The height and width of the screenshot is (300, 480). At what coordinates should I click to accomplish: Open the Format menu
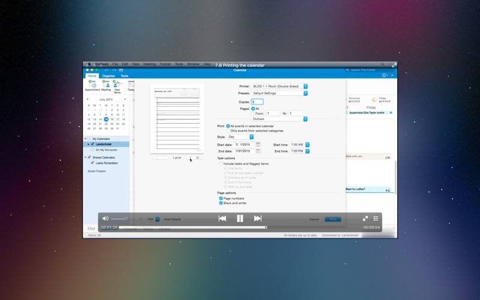165,64
